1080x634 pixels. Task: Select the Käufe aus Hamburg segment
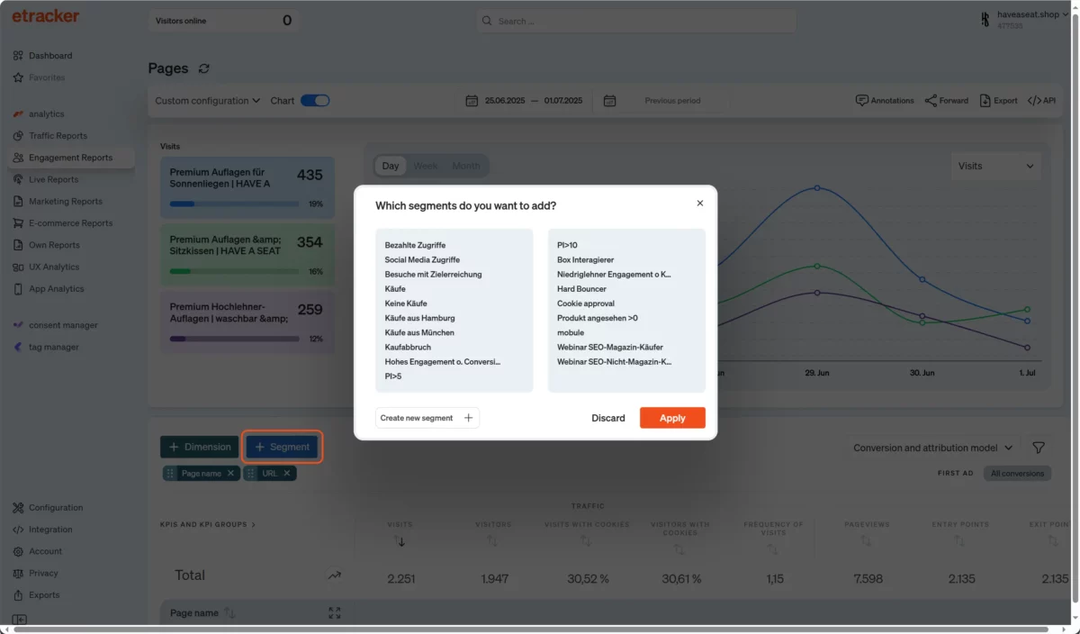pos(419,318)
